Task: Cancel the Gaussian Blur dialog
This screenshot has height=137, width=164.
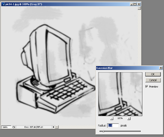Action: click(x=153, y=80)
